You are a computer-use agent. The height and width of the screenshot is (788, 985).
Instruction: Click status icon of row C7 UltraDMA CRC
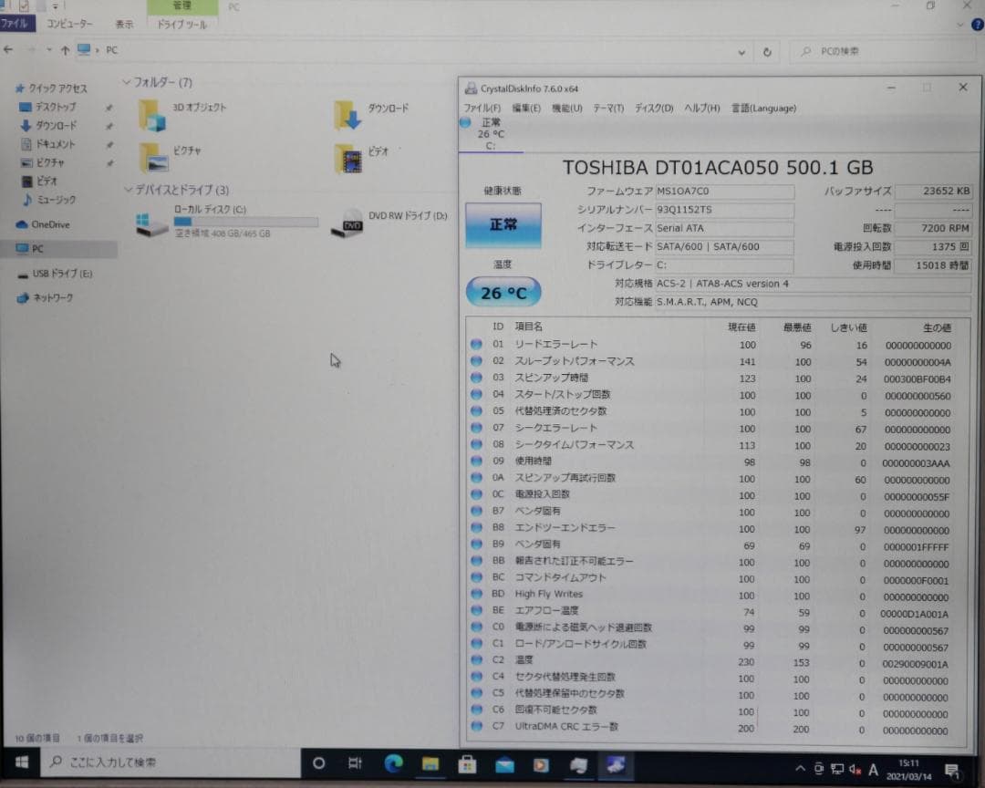click(x=476, y=726)
